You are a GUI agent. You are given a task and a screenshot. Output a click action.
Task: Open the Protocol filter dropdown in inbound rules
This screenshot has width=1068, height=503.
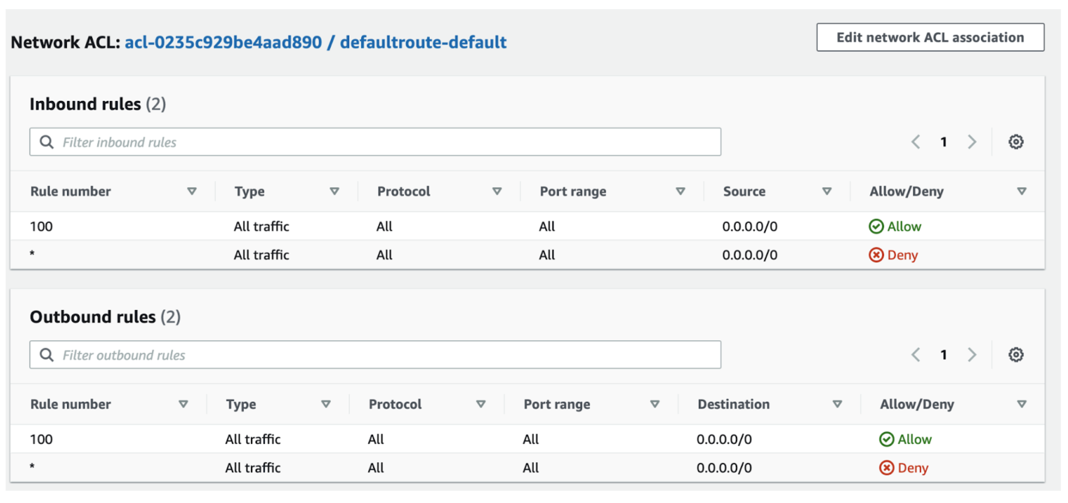[497, 191]
